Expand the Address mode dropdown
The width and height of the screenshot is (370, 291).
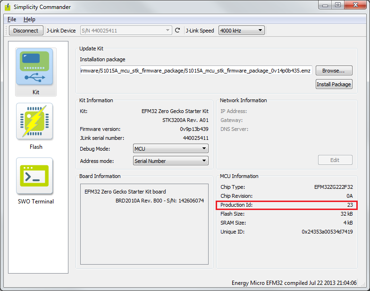coord(171,161)
